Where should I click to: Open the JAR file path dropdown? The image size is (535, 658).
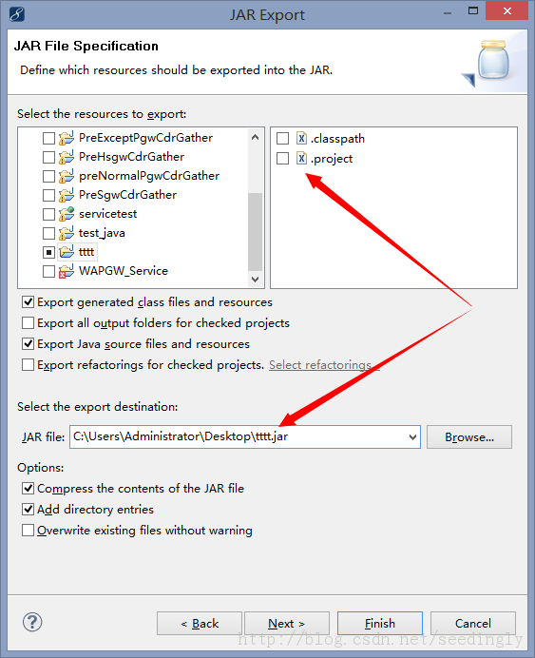tap(412, 437)
